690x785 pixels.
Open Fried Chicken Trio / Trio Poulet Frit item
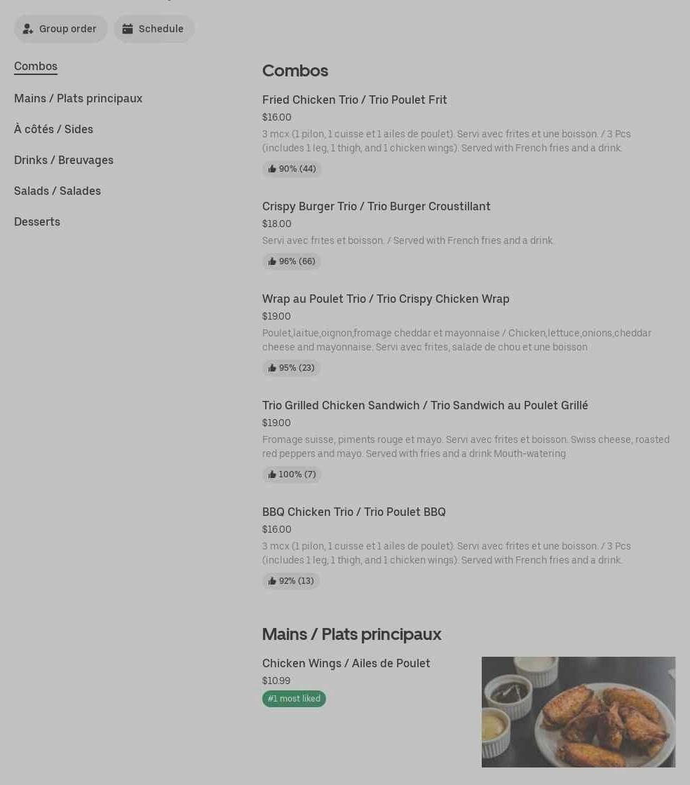coord(354,100)
